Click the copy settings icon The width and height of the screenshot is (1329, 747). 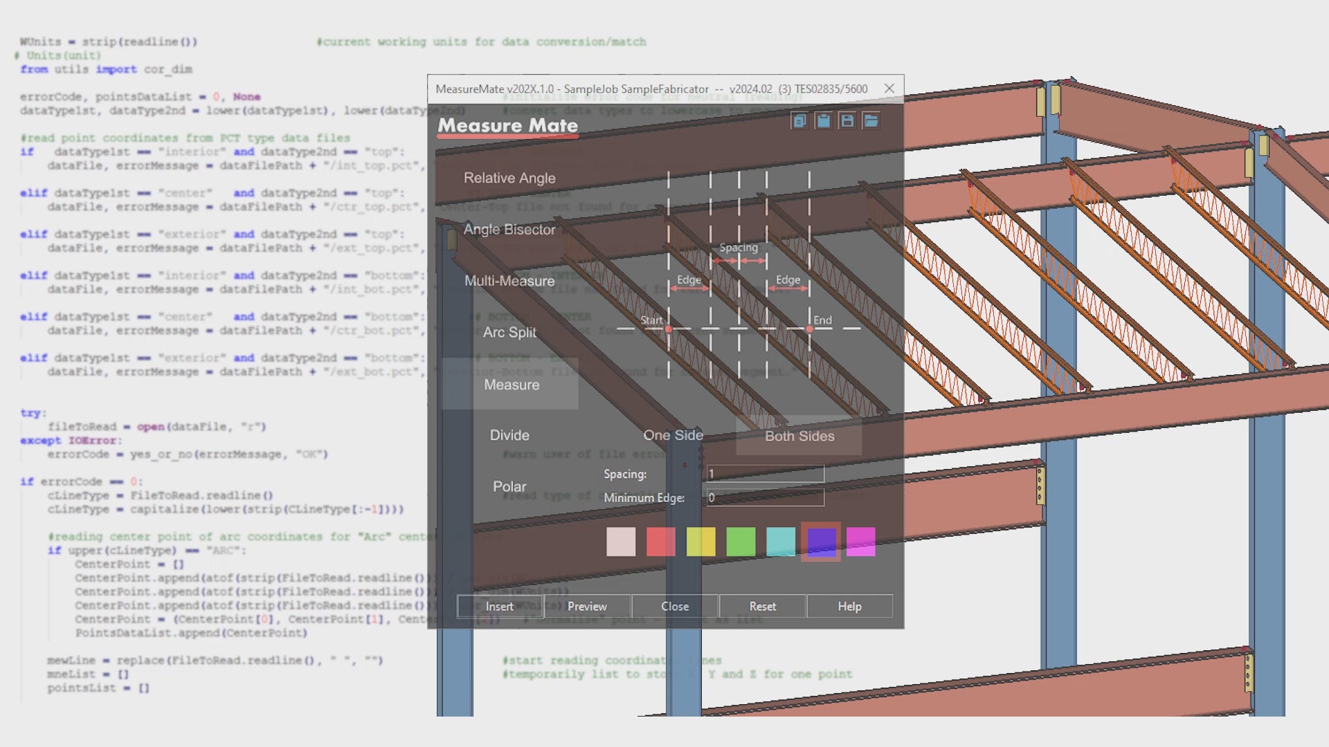pos(799,121)
